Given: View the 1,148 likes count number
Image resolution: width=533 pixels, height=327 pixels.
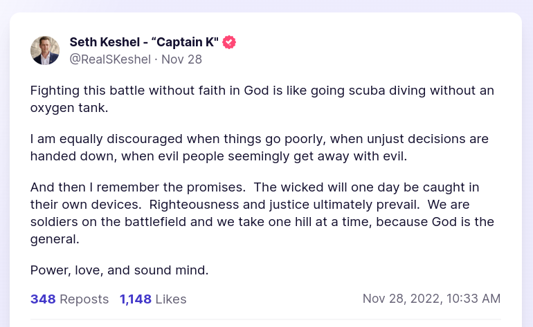Looking at the screenshot, I should click(135, 299).
